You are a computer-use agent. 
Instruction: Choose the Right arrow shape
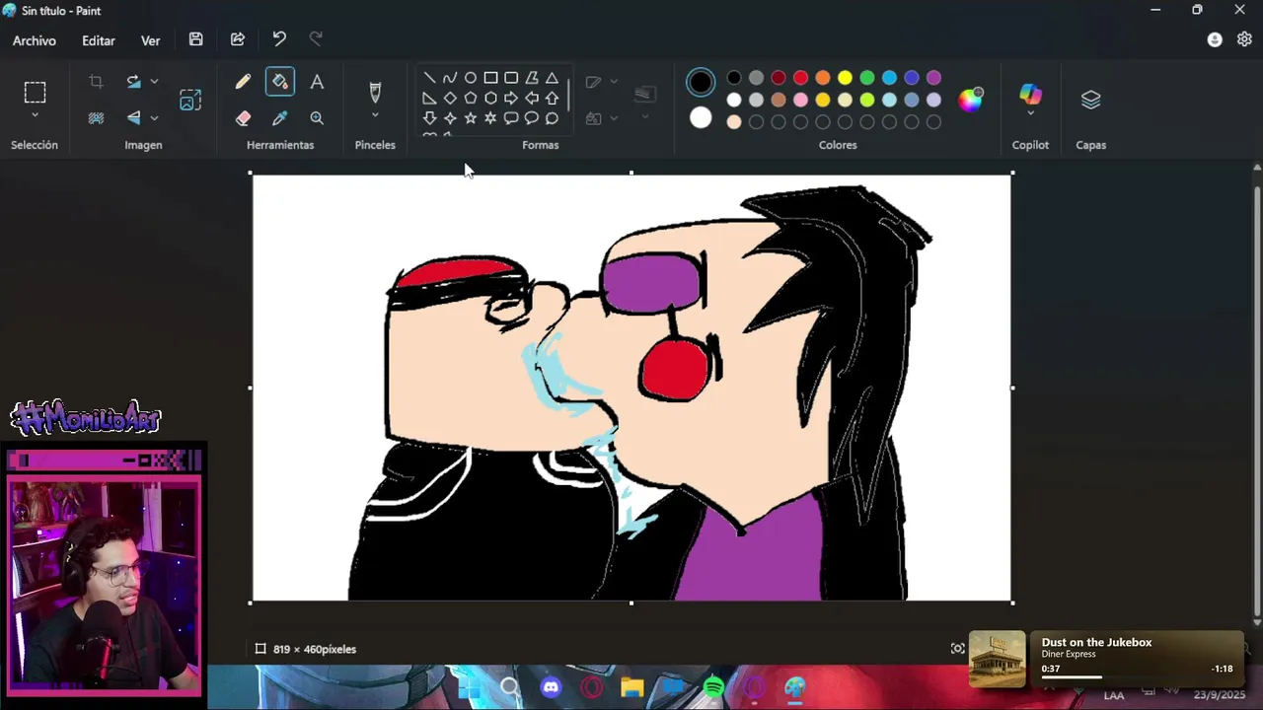coord(511,98)
